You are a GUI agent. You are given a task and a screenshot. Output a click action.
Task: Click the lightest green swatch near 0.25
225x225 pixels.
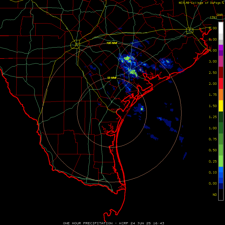(x=221, y=161)
